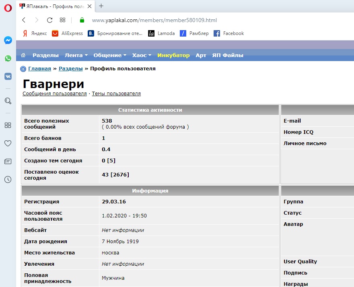Click the Мужчина gender value
354x287 pixels.
click(113, 278)
